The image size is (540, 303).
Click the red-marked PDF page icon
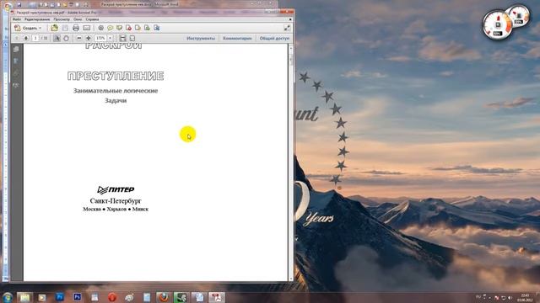129,28
